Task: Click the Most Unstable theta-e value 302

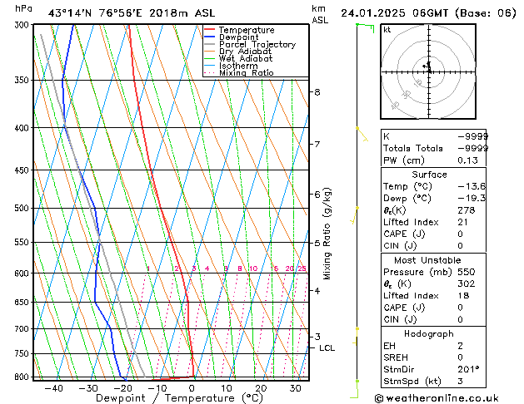Action: [467, 283]
